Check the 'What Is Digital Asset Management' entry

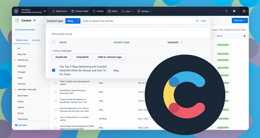click(56, 83)
